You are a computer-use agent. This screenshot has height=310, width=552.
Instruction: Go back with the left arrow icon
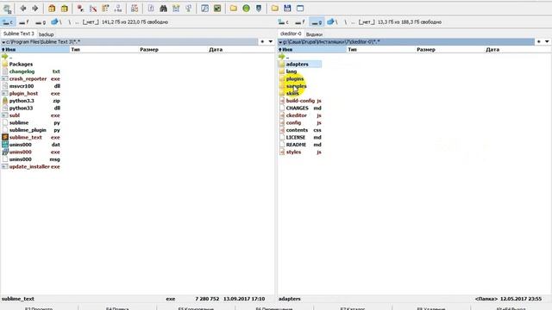click(23, 9)
